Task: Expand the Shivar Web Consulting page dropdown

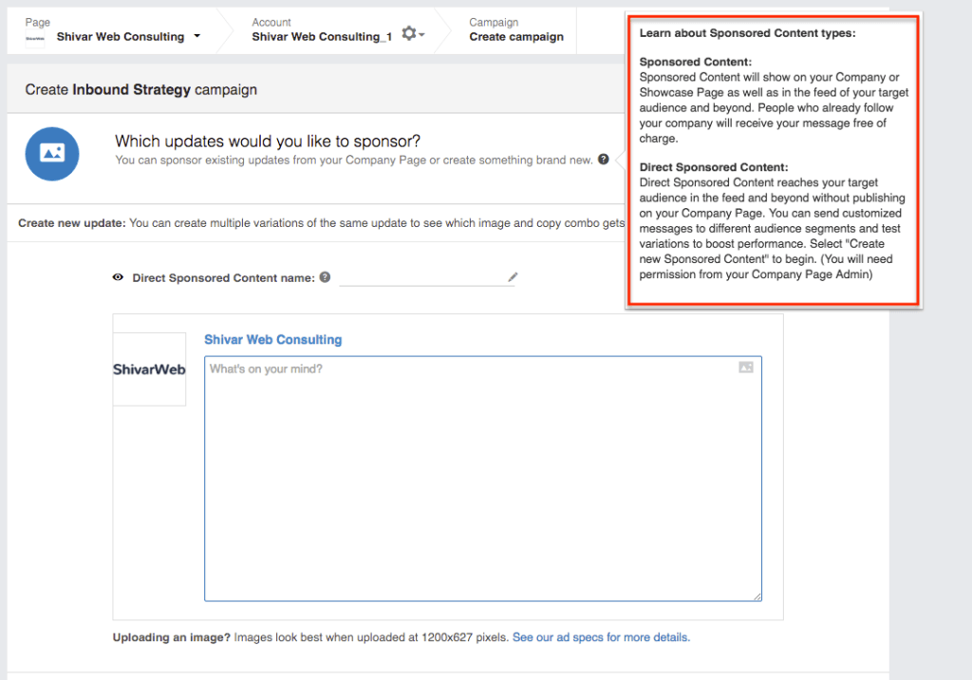Action: tap(197, 36)
